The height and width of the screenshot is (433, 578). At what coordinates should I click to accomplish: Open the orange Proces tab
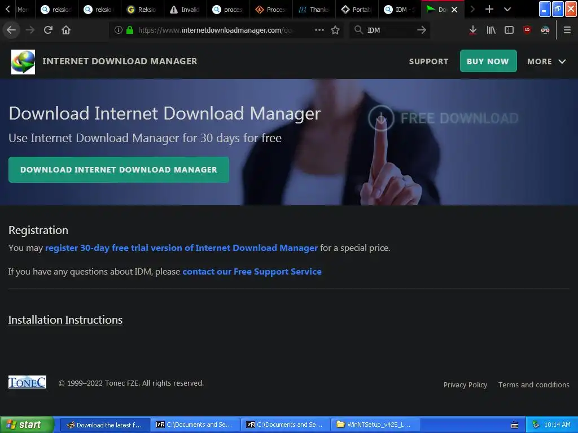coord(272,10)
